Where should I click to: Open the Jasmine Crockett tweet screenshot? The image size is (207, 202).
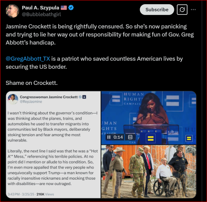pyautogui.click(x=53, y=144)
